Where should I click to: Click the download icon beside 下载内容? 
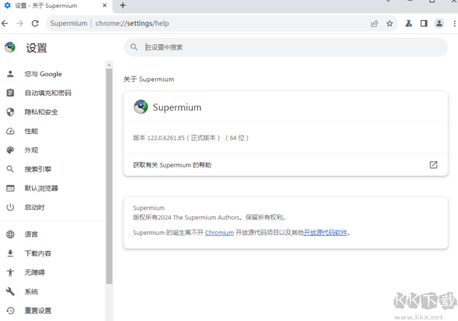coord(10,253)
